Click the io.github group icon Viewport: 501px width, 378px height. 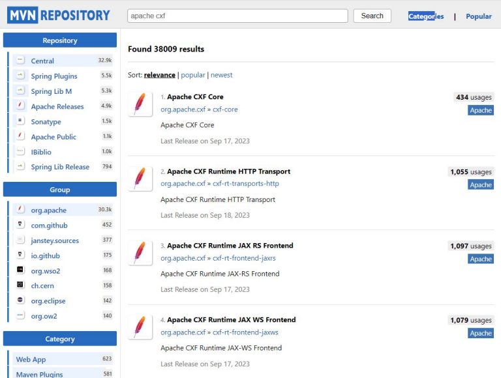tap(20, 255)
